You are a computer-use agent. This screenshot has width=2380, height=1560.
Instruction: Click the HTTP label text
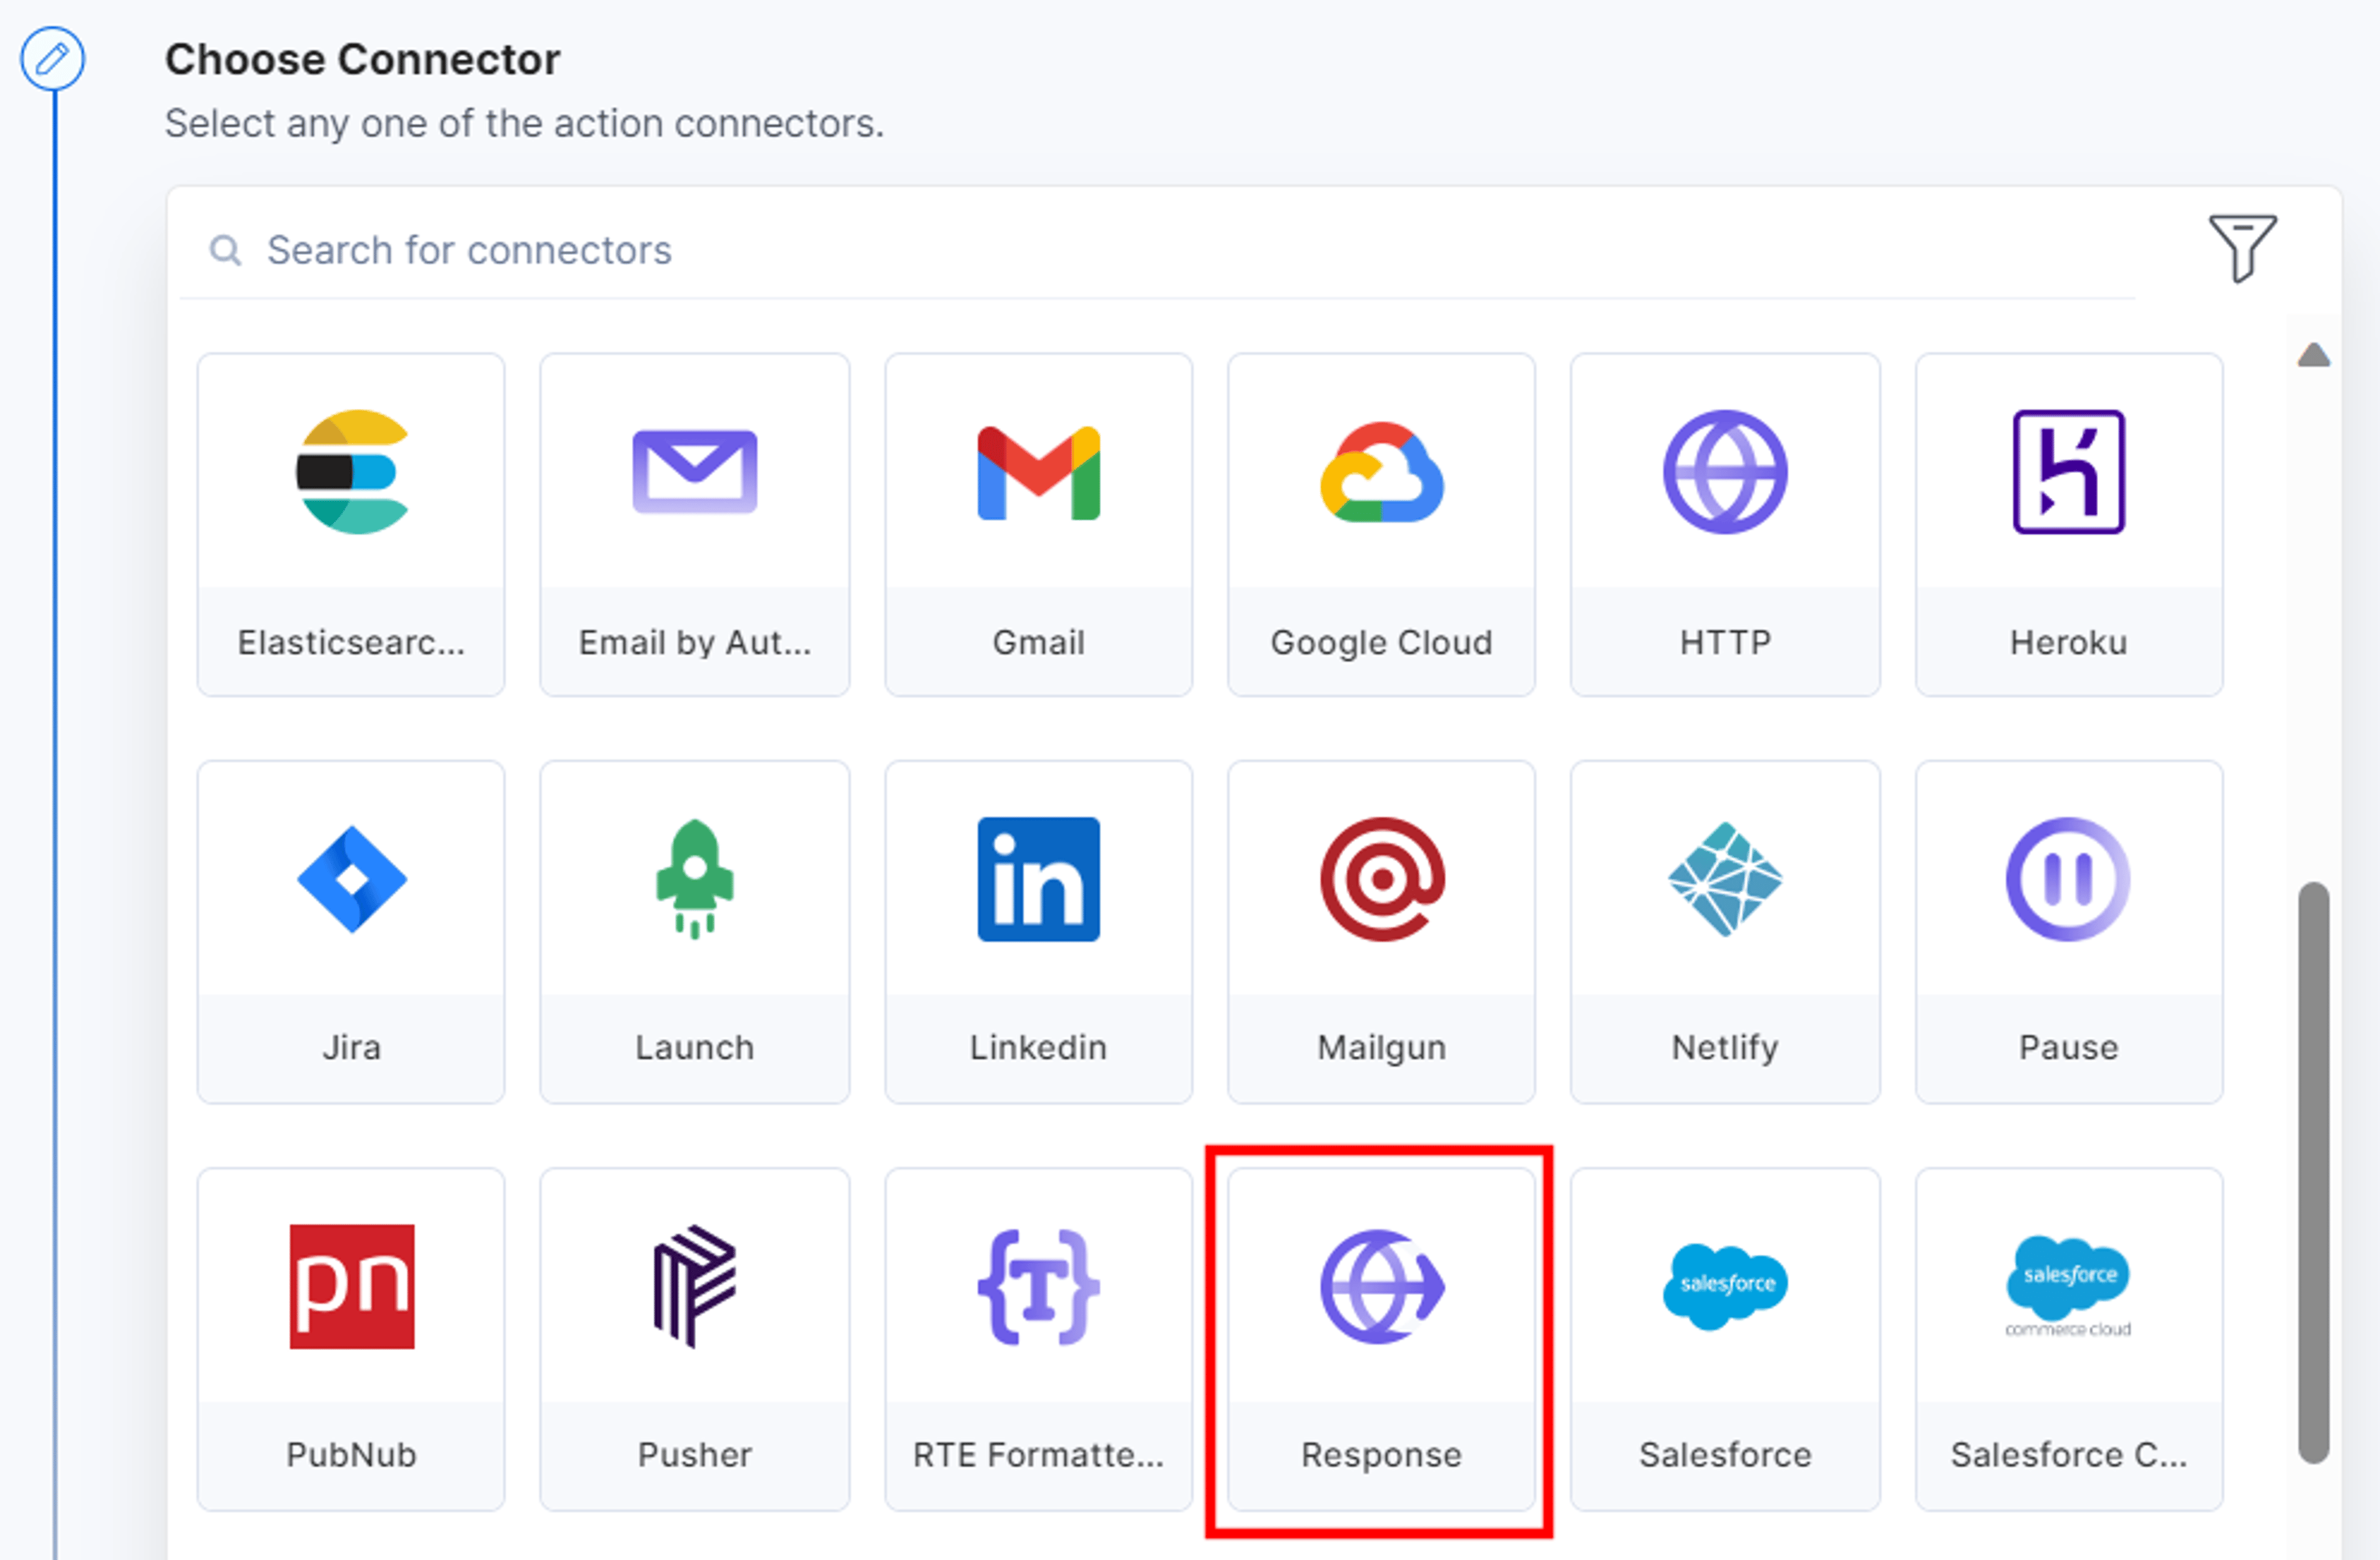[x=1725, y=642]
